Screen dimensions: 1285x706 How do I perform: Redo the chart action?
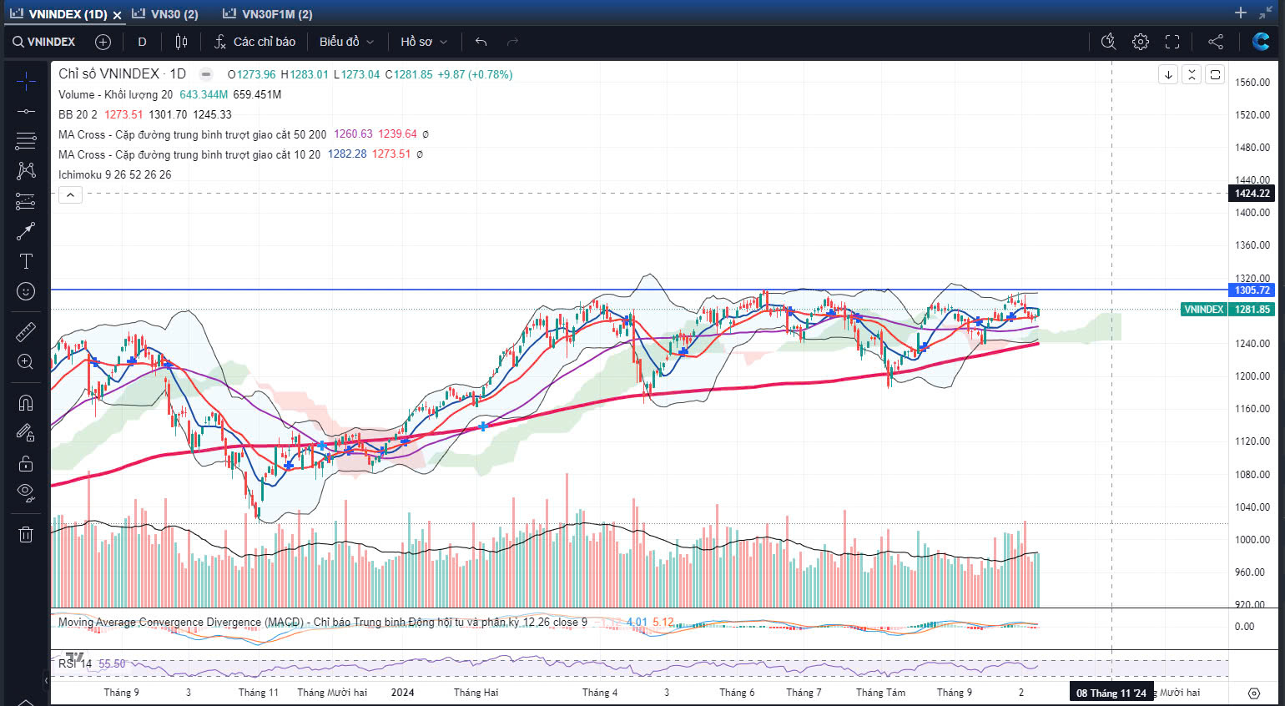(x=512, y=42)
